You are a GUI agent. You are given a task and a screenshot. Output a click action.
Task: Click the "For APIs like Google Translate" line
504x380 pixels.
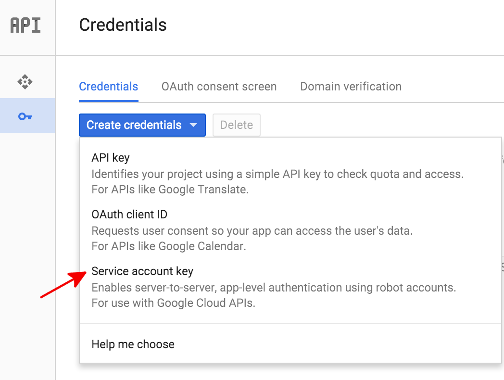pos(170,190)
